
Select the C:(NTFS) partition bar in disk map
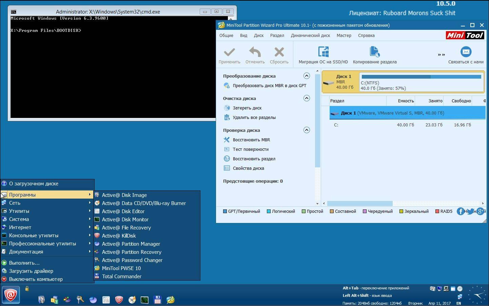coord(422,82)
